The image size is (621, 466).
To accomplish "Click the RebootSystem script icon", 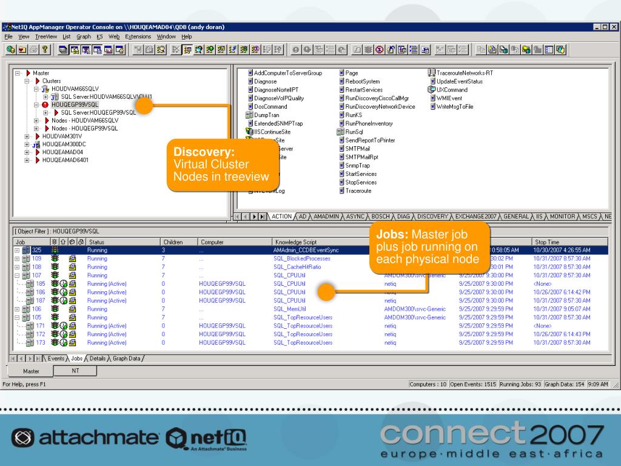I will pos(342,81).
